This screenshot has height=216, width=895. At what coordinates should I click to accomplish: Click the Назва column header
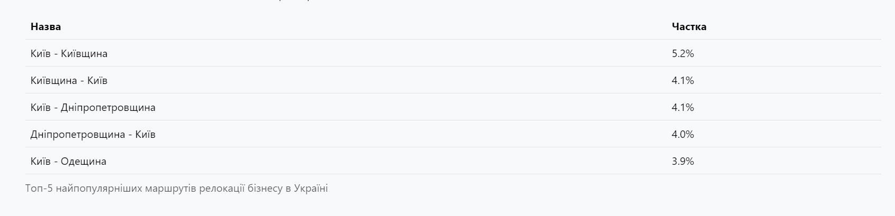(x=45, y=26)
